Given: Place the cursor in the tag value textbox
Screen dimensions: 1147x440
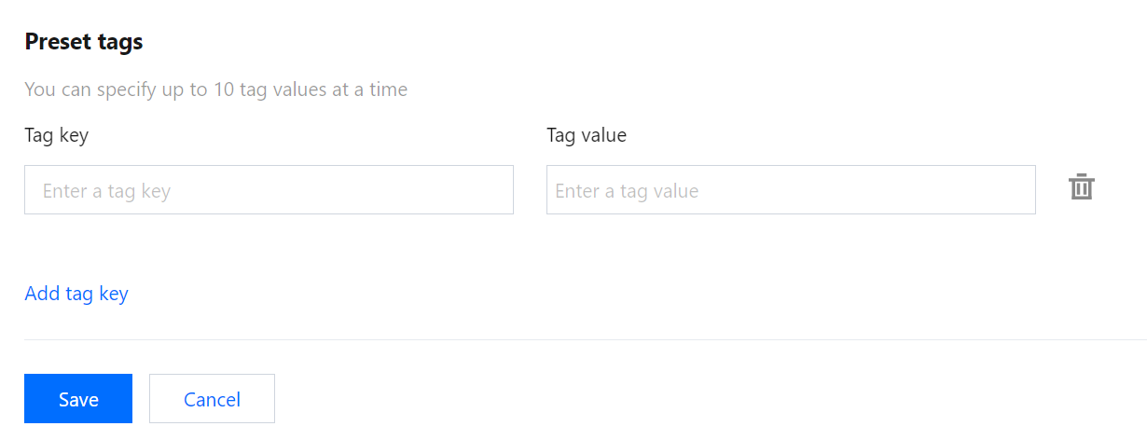Looking at the screenshot, I should tap(791, 190).
